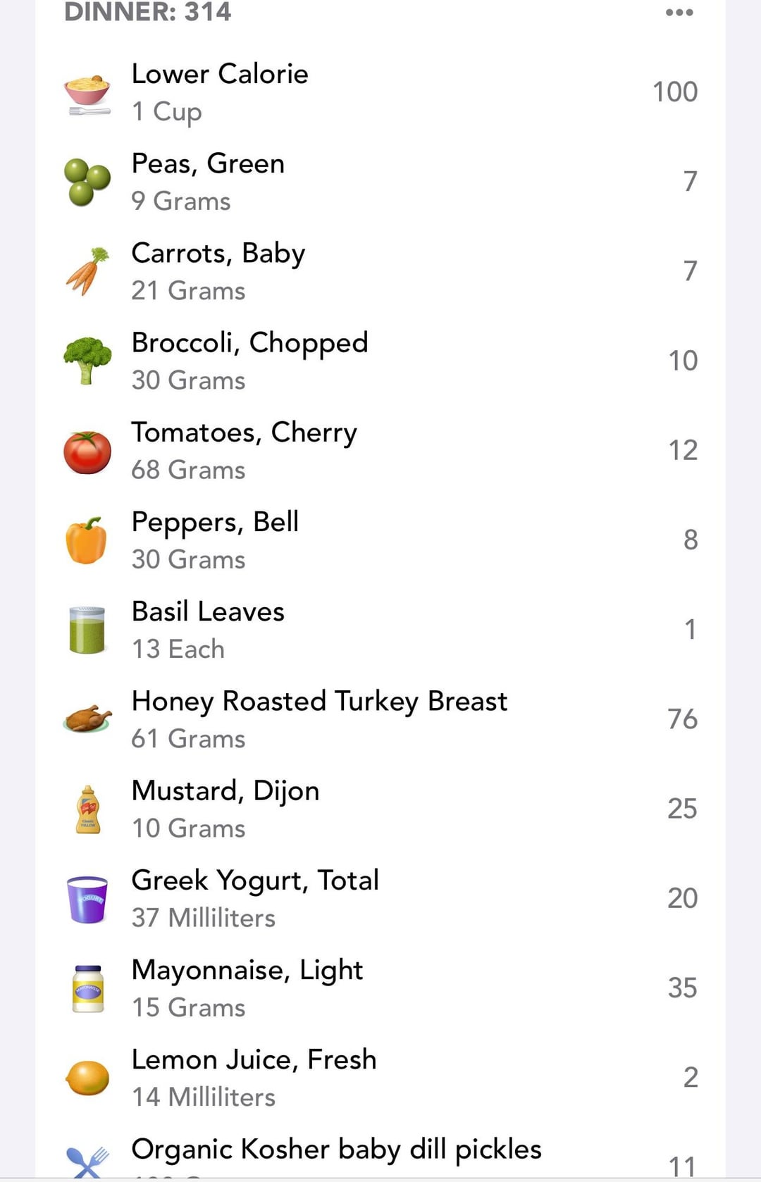Viewport: 761px width, 1182px height.
Task: Open the Tomatoes, Cherry food entry
Action: 244,433
